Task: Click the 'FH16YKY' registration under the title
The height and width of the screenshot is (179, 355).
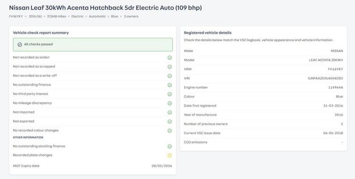Action: 16,16
